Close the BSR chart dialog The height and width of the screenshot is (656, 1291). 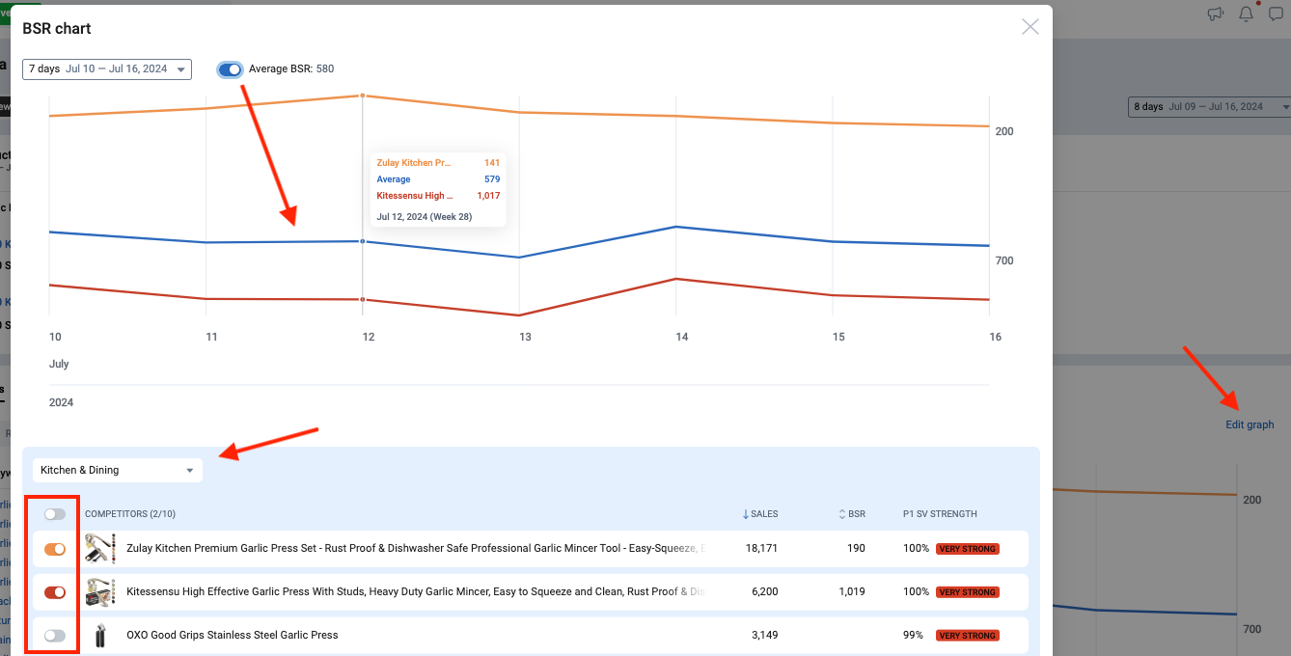[x=1030, y=27]
